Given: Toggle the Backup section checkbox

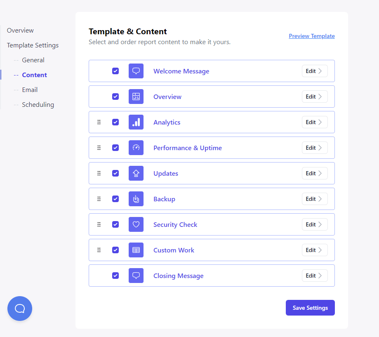Looking at the screenshot, I should click(115, 199).
